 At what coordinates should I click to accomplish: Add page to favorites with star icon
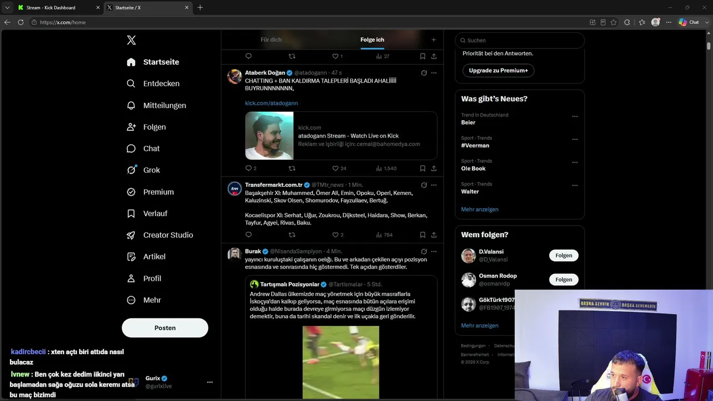coord(614,22)
